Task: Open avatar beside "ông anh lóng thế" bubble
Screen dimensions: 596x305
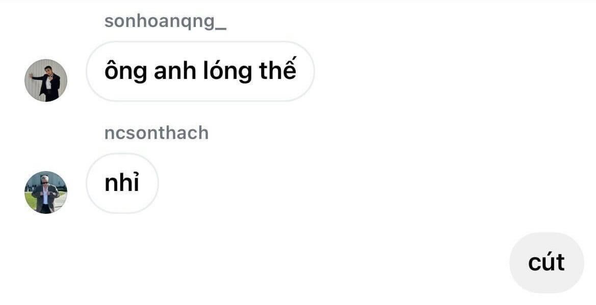Action: [45, 80]
